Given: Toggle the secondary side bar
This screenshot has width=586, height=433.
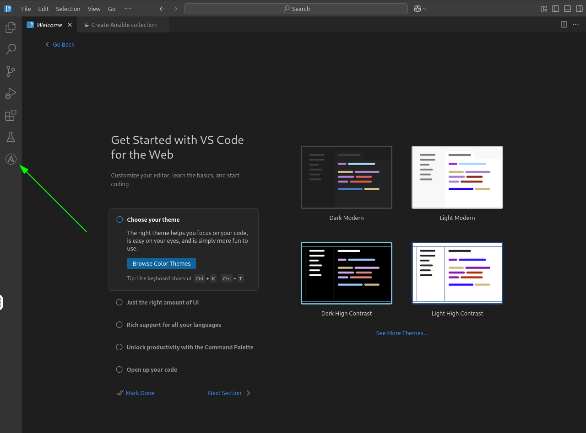Looking at the screenshot, I should [580, 9].
